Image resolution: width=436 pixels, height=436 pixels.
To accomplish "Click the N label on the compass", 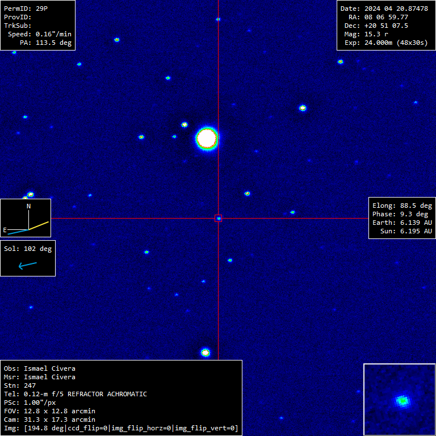I will pyautogui.click(x=28, y=206).
